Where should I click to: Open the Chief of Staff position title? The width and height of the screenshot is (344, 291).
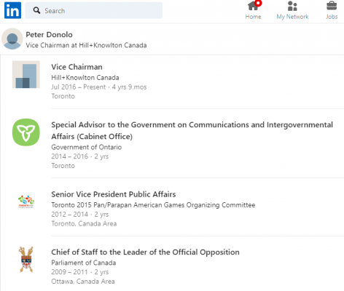[145, 252]
